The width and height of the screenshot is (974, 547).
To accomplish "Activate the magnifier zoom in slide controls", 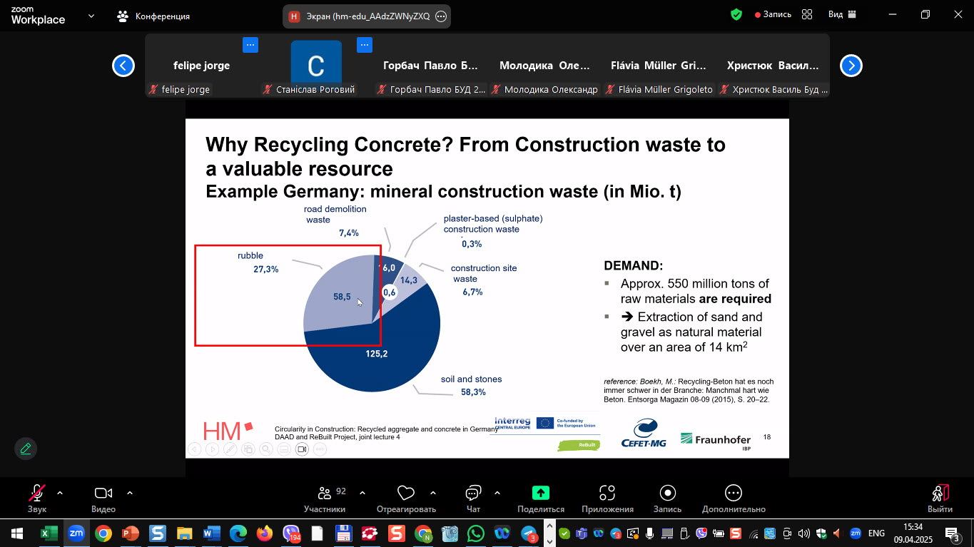I will click(265, 449).
